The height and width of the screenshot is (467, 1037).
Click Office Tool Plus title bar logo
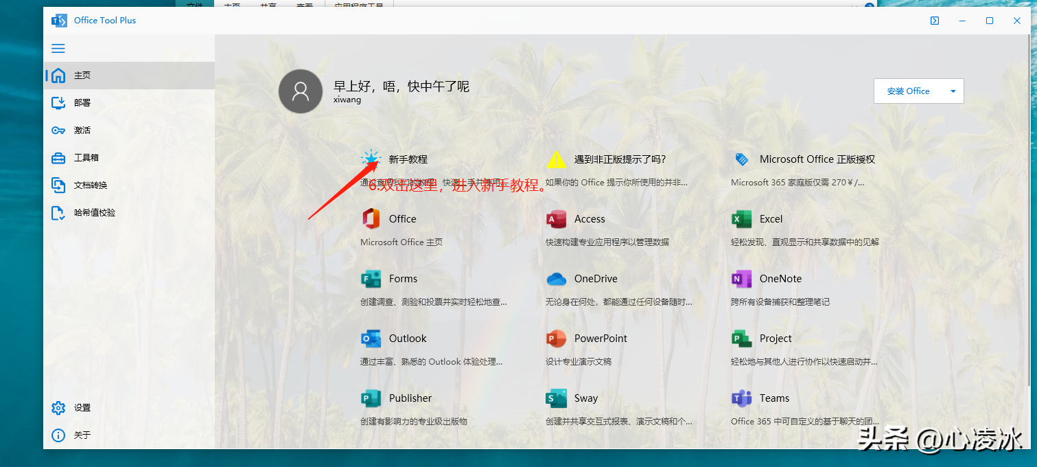pyautogui.click(x=59, y=21)
